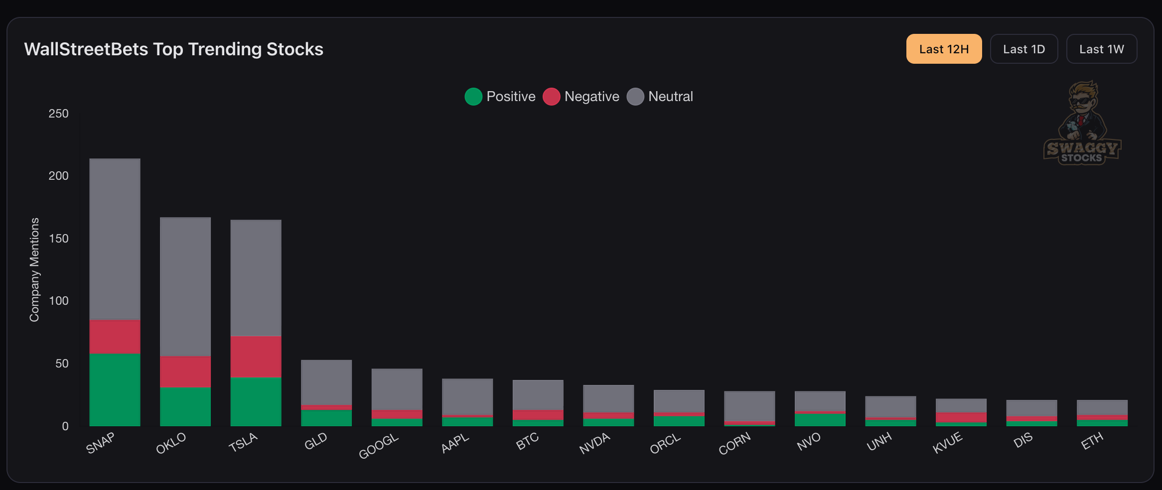Viewport: 1162px width, 490px height.
Task: Click the OKLO bar's neutral segment
Action: coord(185,287)
